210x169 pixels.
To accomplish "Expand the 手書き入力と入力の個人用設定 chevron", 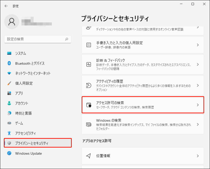I will coord(198,45).
